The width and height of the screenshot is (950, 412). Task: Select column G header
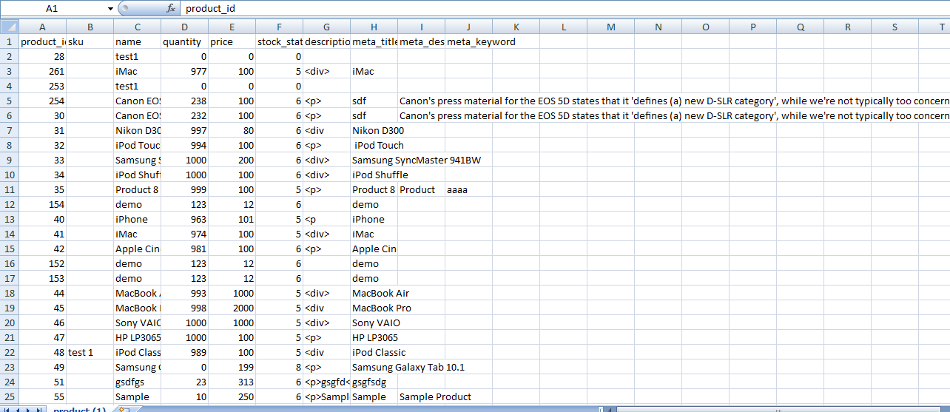point(326,27)
